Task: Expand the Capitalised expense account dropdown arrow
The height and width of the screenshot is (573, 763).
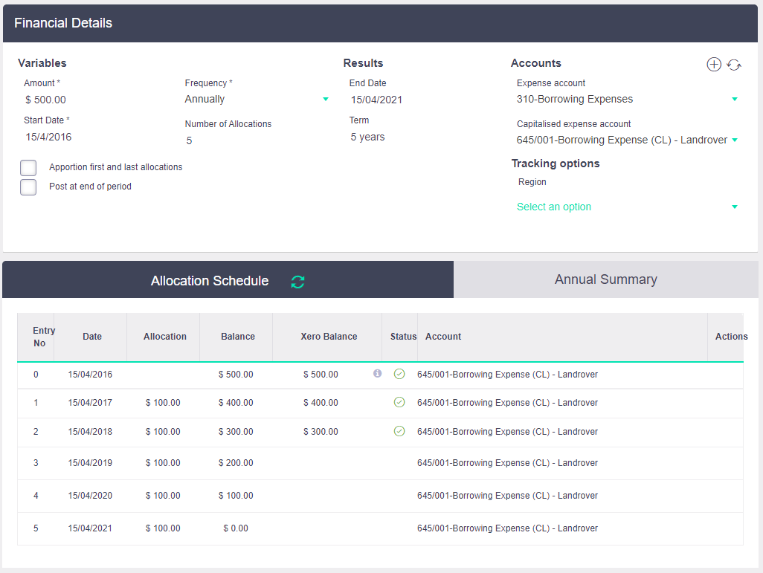Action: pos(734,140)
